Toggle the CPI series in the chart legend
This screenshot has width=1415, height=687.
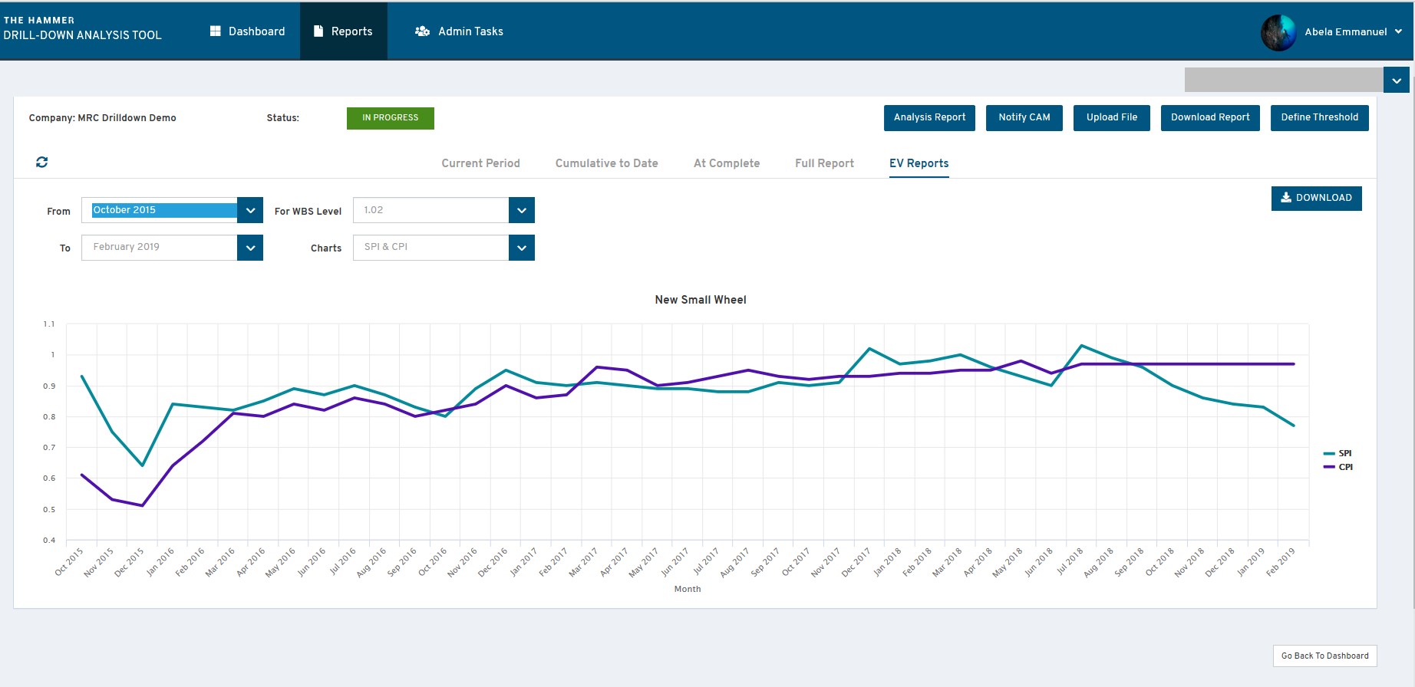tap(1337, 467)
